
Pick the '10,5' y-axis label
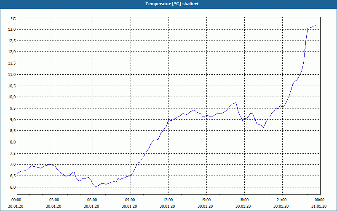point(12,86)
